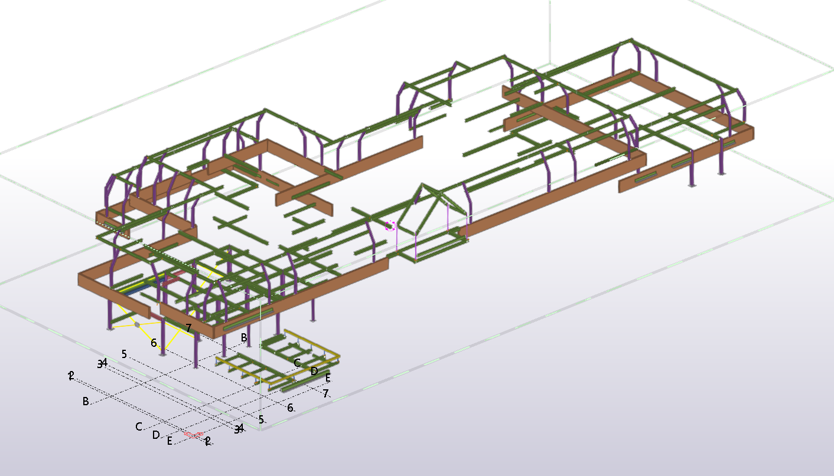Click the gray hexagonal node on yellow bracing
Image resolution: width=834 pixels, height=476 pixels.
137,324
